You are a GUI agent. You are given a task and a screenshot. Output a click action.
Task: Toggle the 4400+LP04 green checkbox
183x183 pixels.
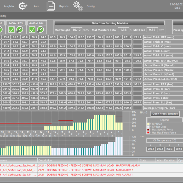coord(32,29)
